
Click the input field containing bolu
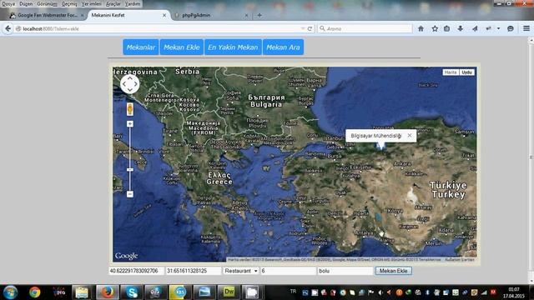[x=345, y=271]
